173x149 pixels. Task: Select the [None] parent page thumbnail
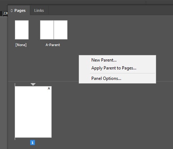coord(22,30)
